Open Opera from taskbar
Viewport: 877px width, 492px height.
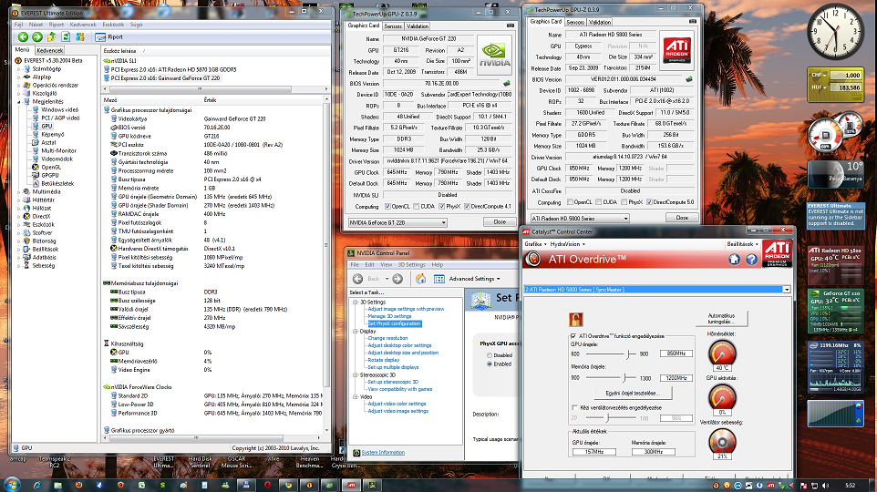pyautogui.click(x=267, y=486)
